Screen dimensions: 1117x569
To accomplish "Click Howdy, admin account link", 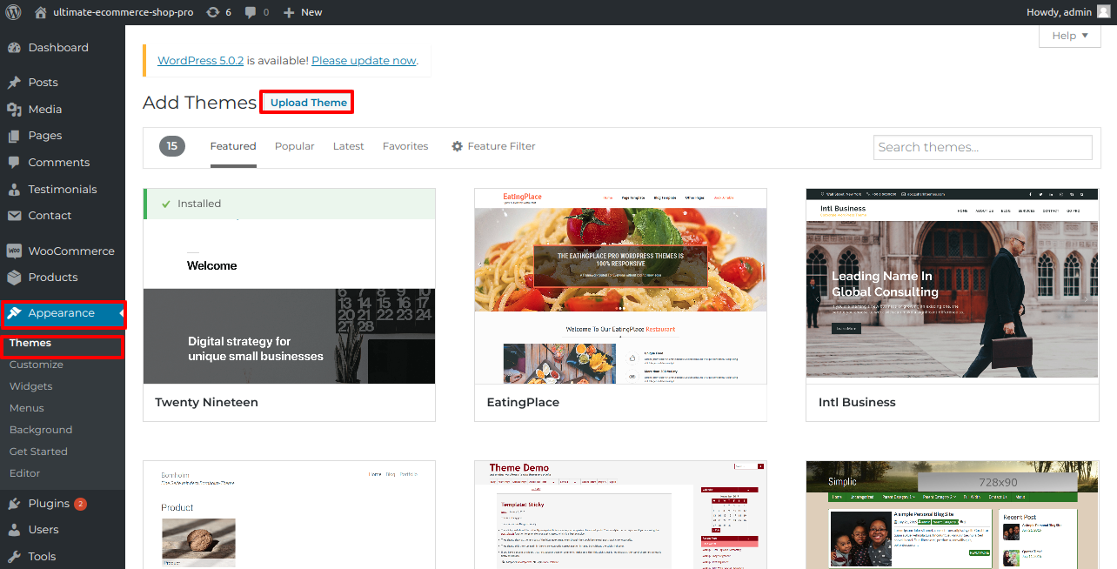I will point(1059,12).
